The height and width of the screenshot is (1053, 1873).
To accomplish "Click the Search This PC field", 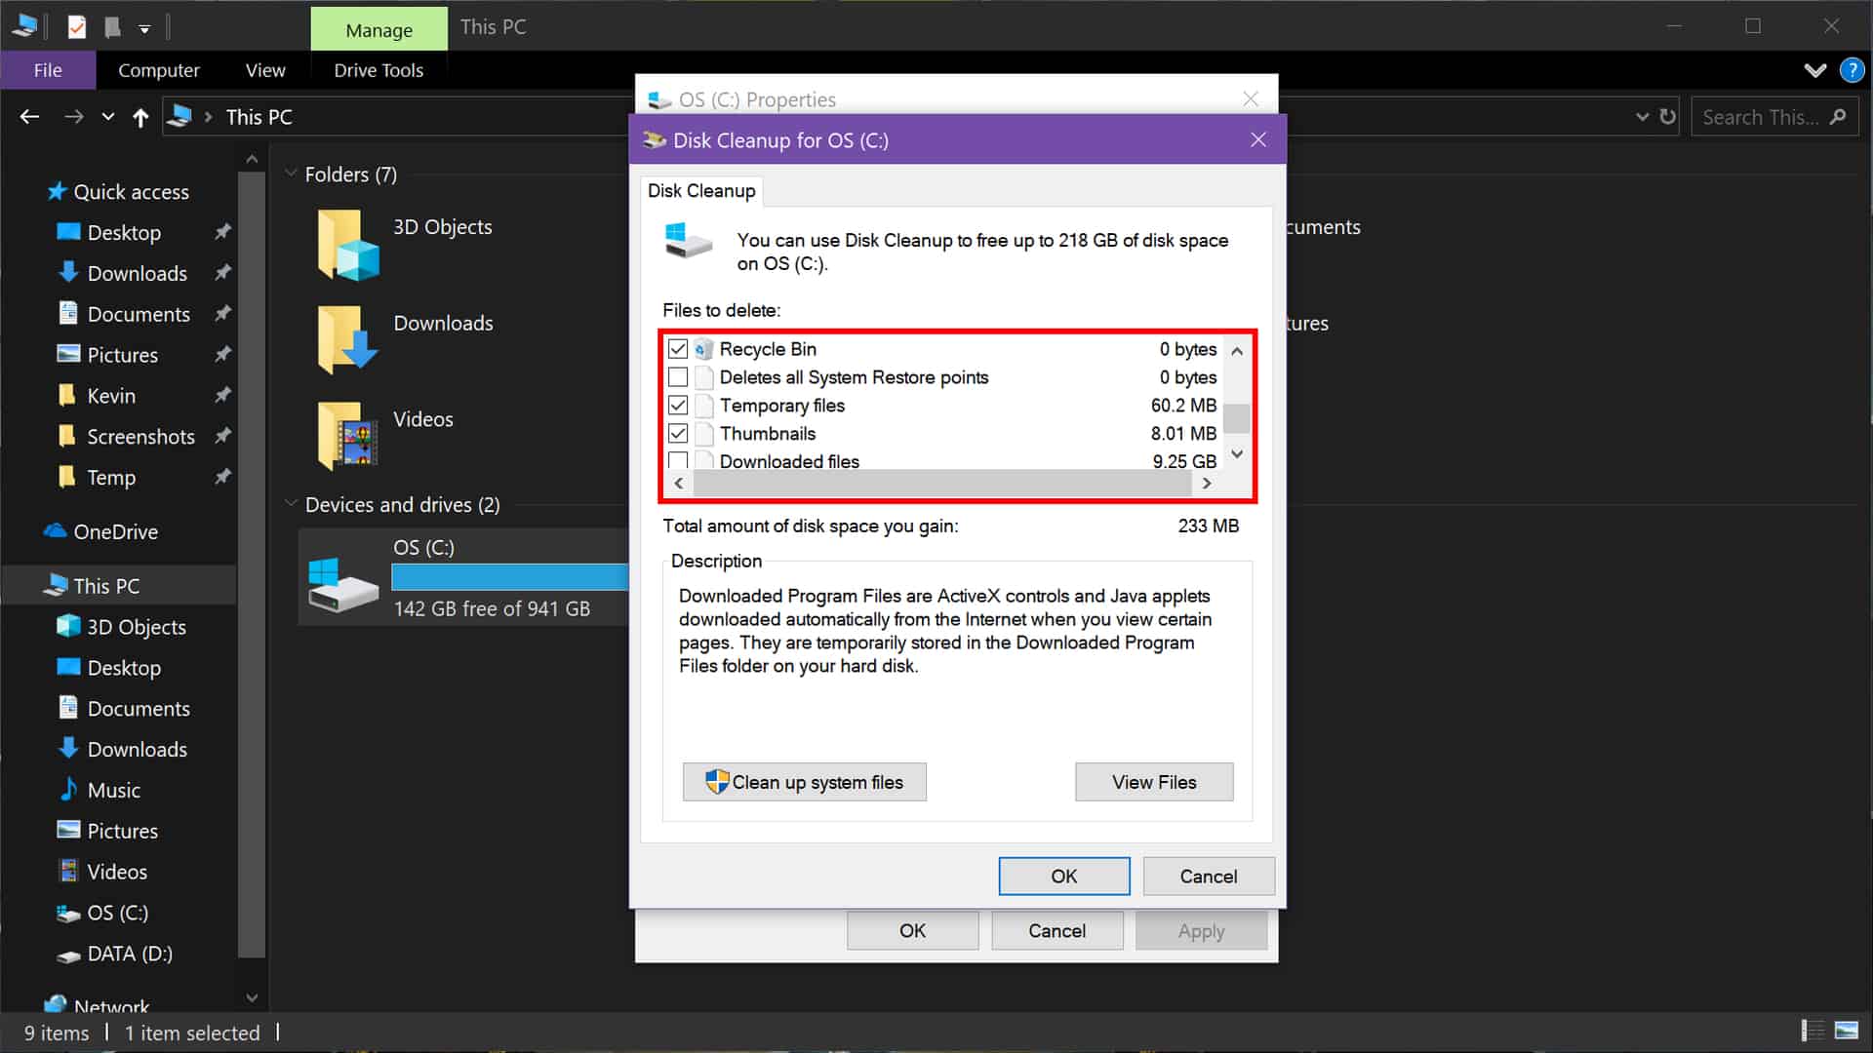I will 1759,117.
